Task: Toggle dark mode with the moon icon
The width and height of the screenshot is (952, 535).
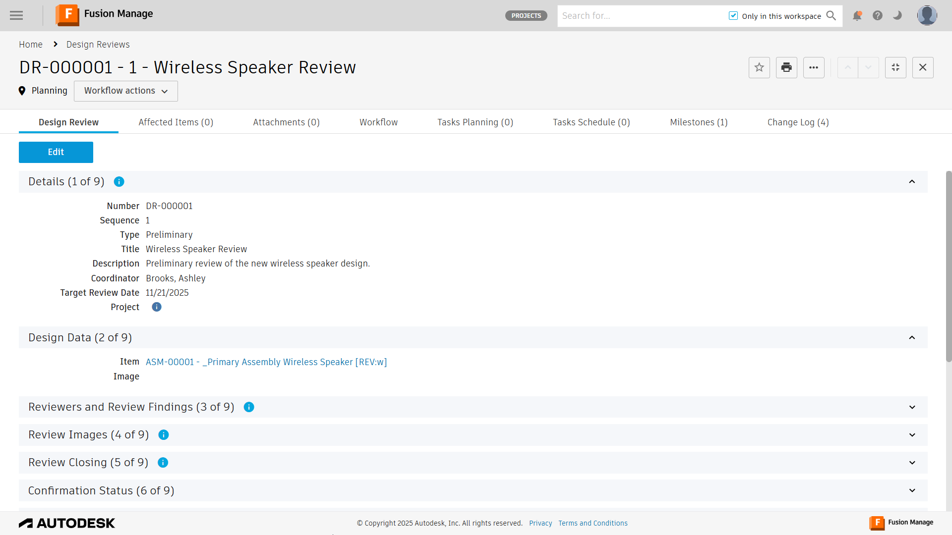Action: (897, 15)
